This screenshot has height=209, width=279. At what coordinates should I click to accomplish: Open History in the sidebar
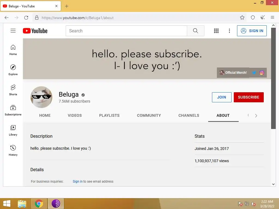click(13, 150)
